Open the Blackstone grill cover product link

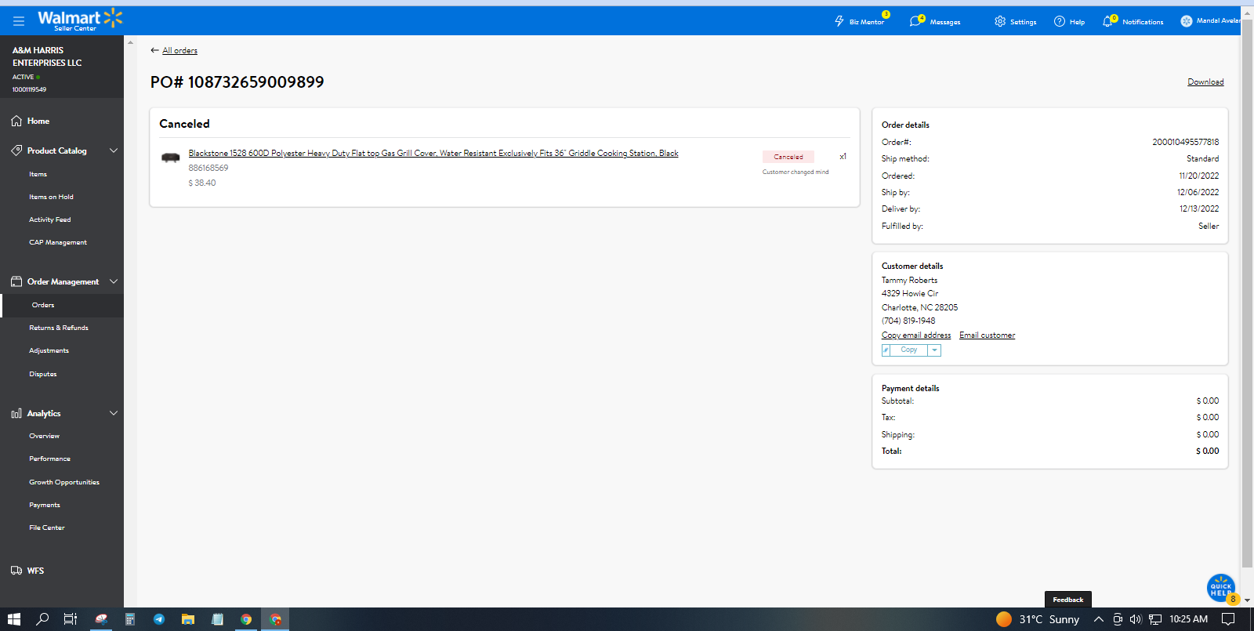433,154
